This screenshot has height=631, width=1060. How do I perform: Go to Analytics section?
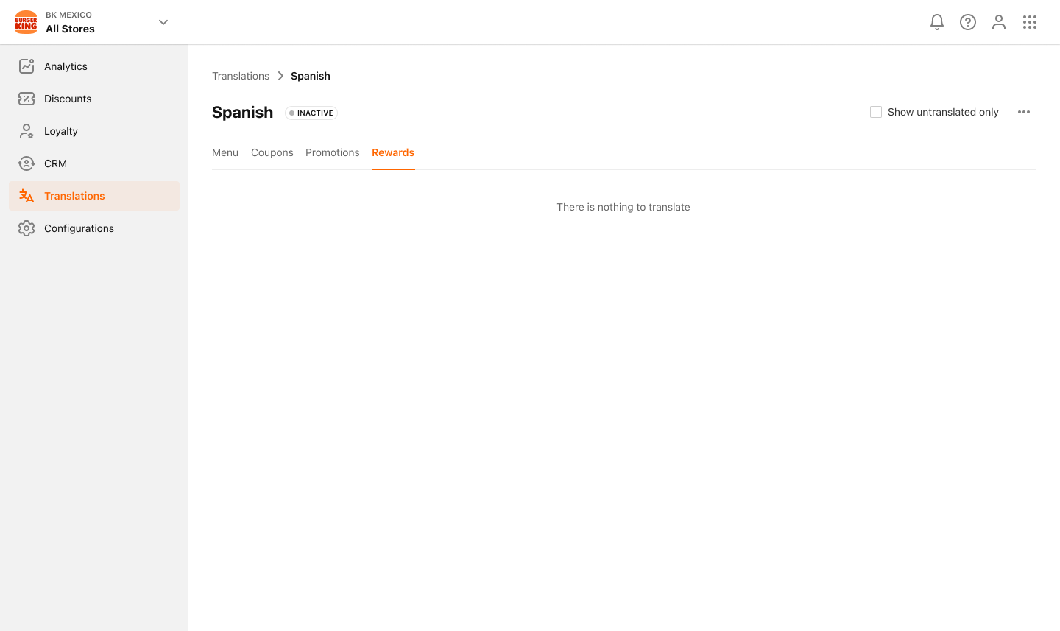coord(94,66)
